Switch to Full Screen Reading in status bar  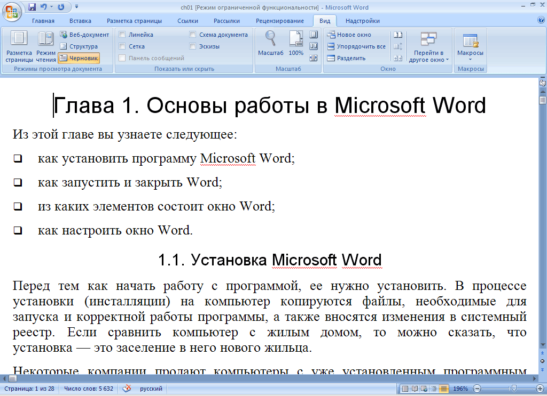click(415, 389)
